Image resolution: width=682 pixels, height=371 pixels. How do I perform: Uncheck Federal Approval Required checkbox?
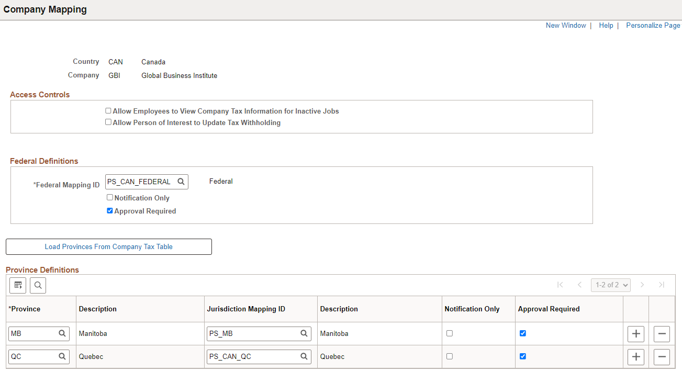coord(110,211)
